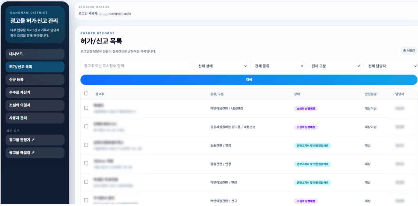
Task: Click 소심의 상정예정 badge in 공공시설물이용 광고물 row
Action: [x=306, y=127]
